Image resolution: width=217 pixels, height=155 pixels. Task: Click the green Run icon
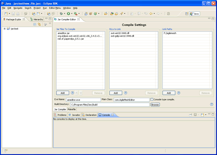pos(69,13)
